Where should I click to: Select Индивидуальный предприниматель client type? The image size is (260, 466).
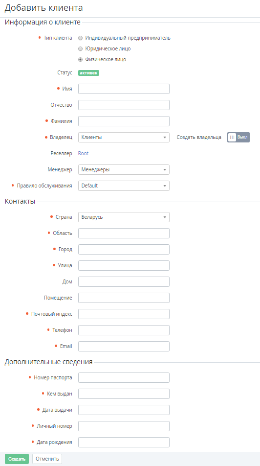(80, 38)
